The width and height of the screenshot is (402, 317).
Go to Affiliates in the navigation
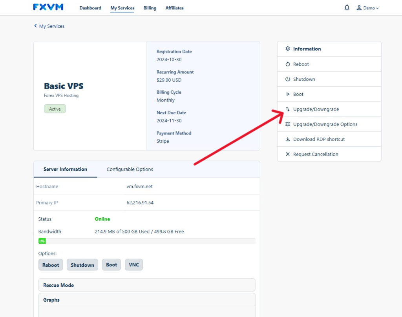(174, 8)
